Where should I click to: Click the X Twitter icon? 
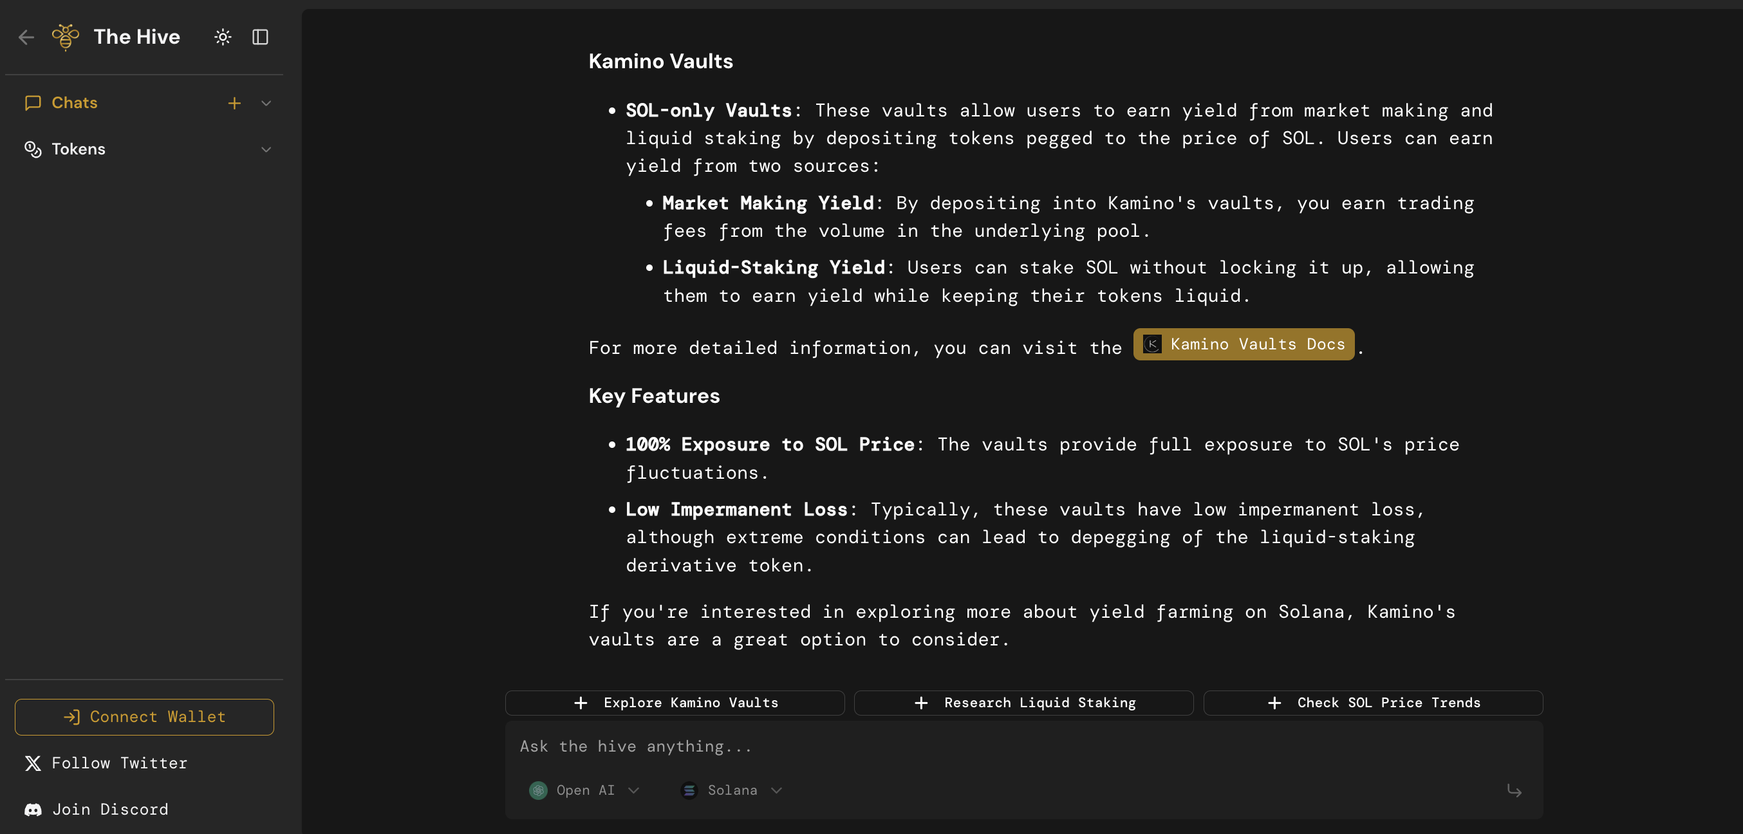pyautogui.click(x=32, y=763)
